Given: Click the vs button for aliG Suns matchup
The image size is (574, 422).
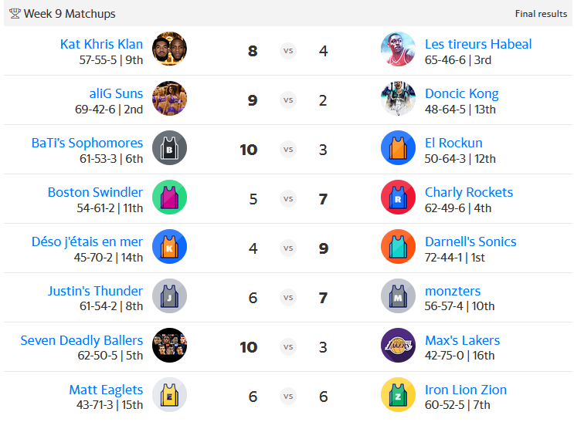Looking at the screenshot, I should 288,100.
